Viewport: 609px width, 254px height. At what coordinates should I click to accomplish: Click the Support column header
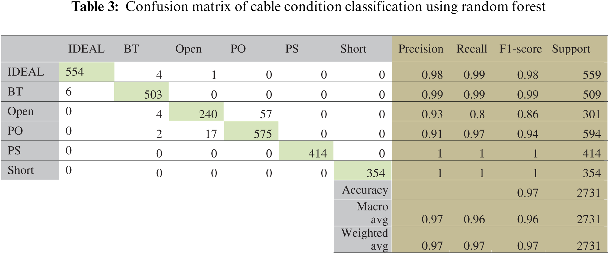click(571, 49)
